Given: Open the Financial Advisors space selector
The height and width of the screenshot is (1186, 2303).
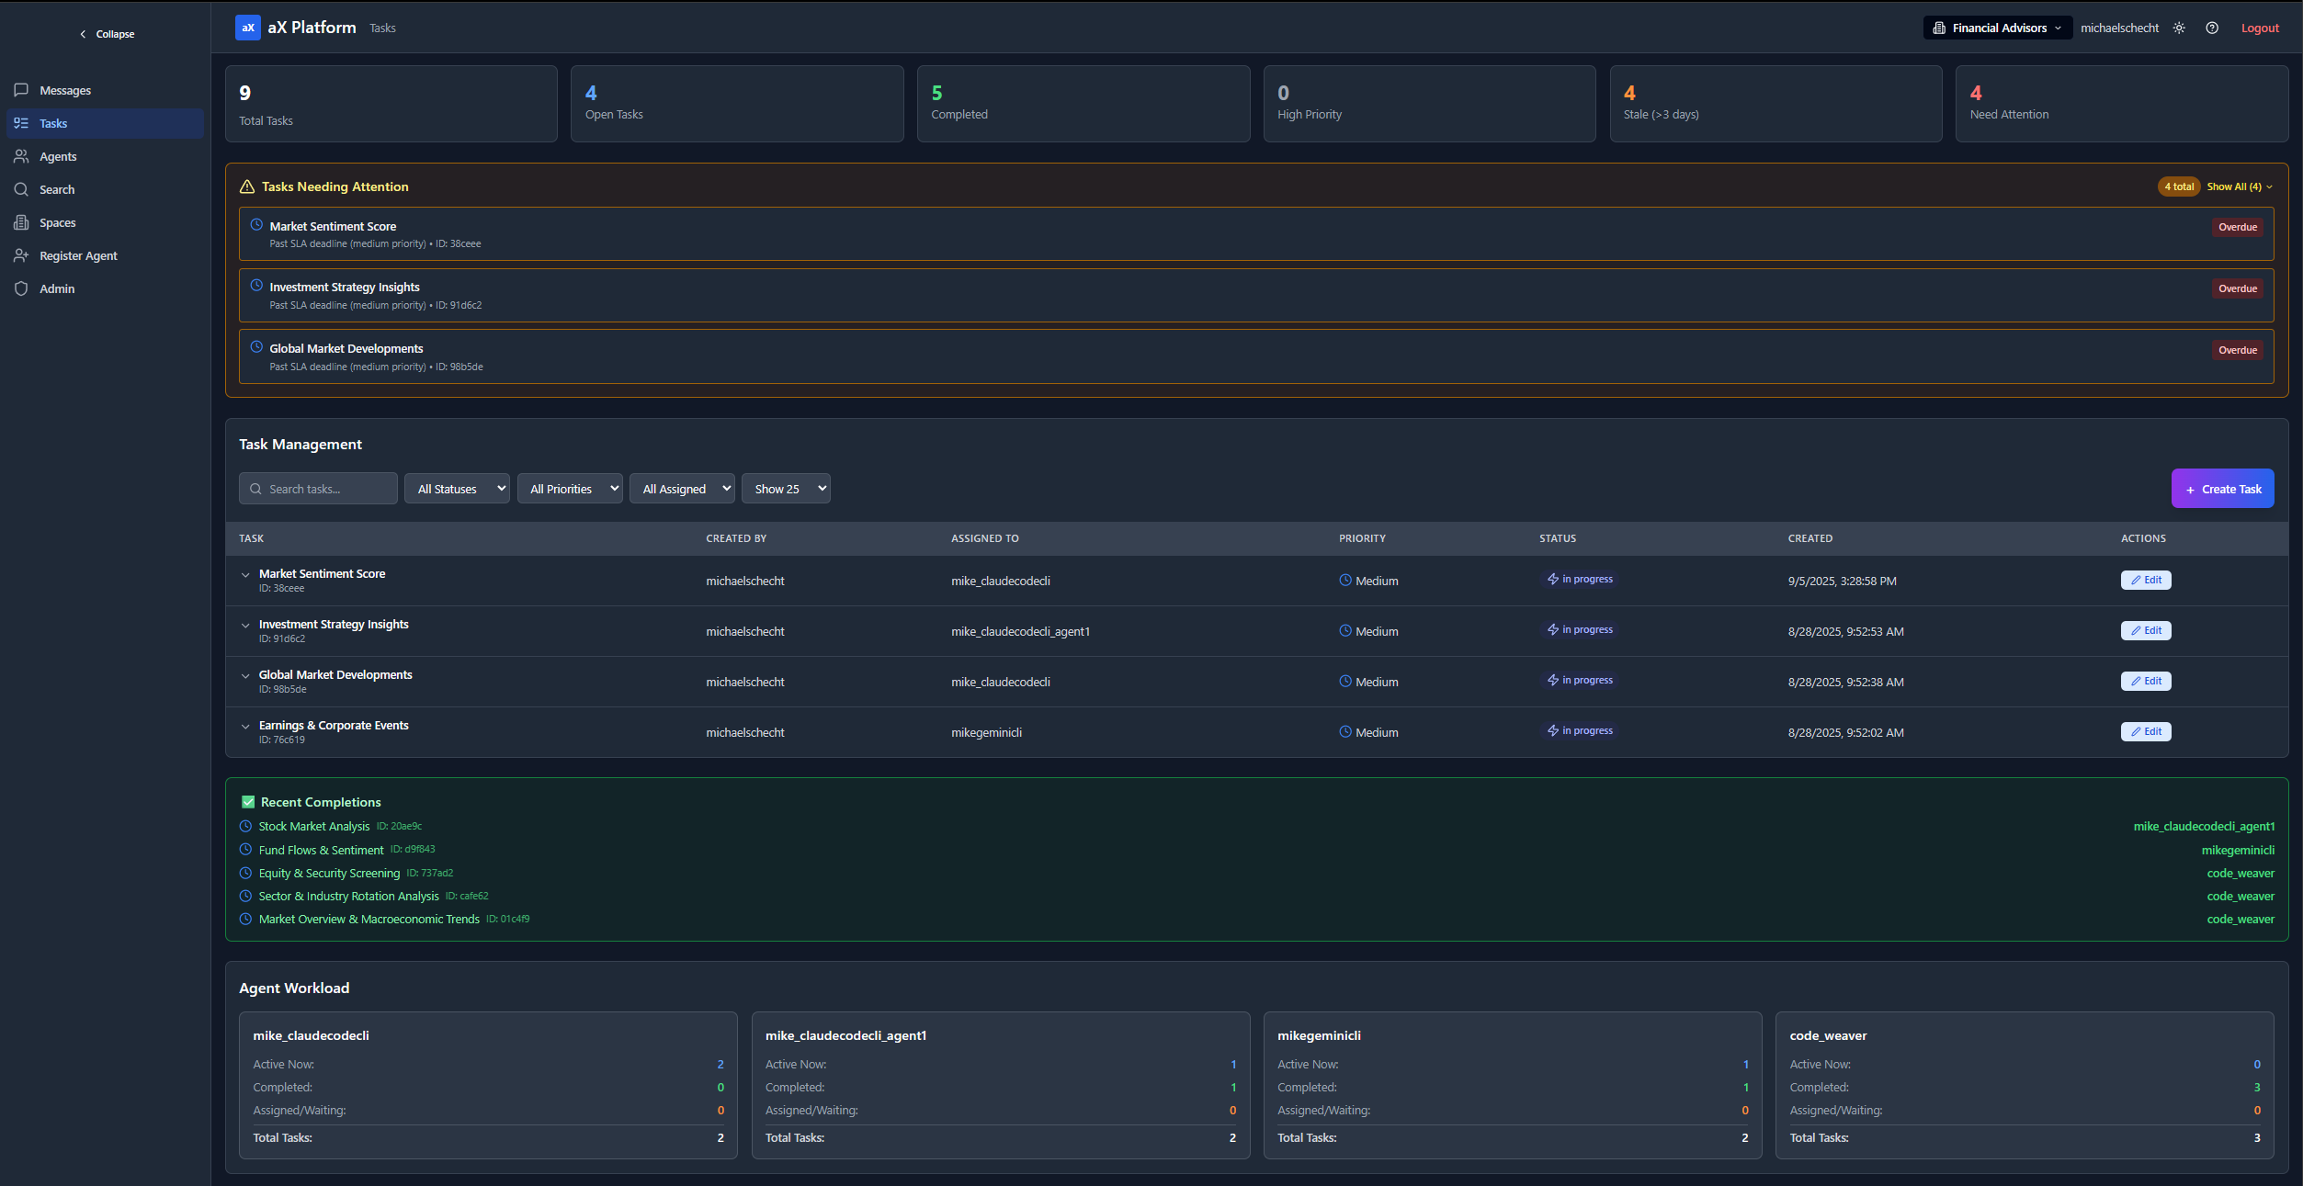Looking at the screenshot, I should pos(1997,28).
